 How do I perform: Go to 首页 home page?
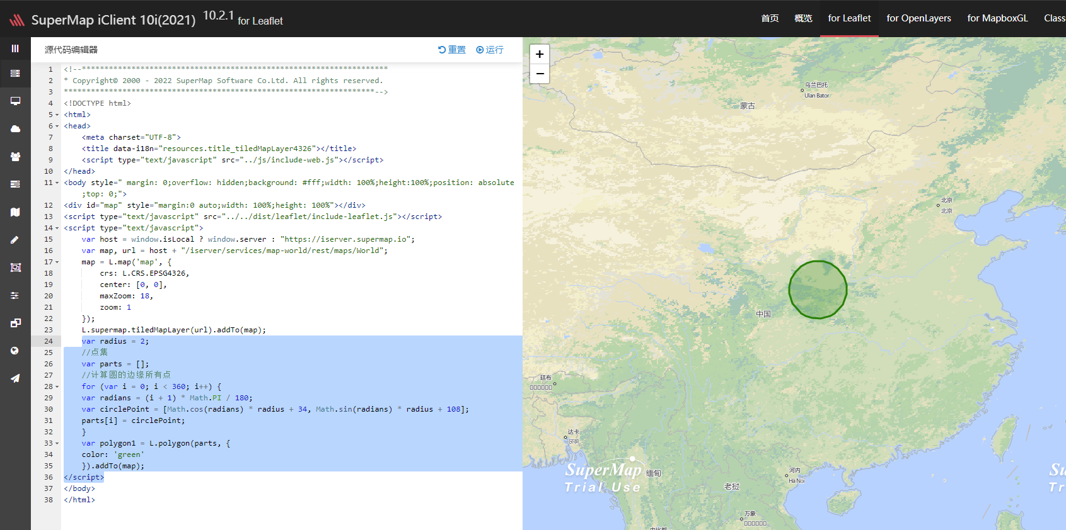pyautogui.click(x=770, y=18)
